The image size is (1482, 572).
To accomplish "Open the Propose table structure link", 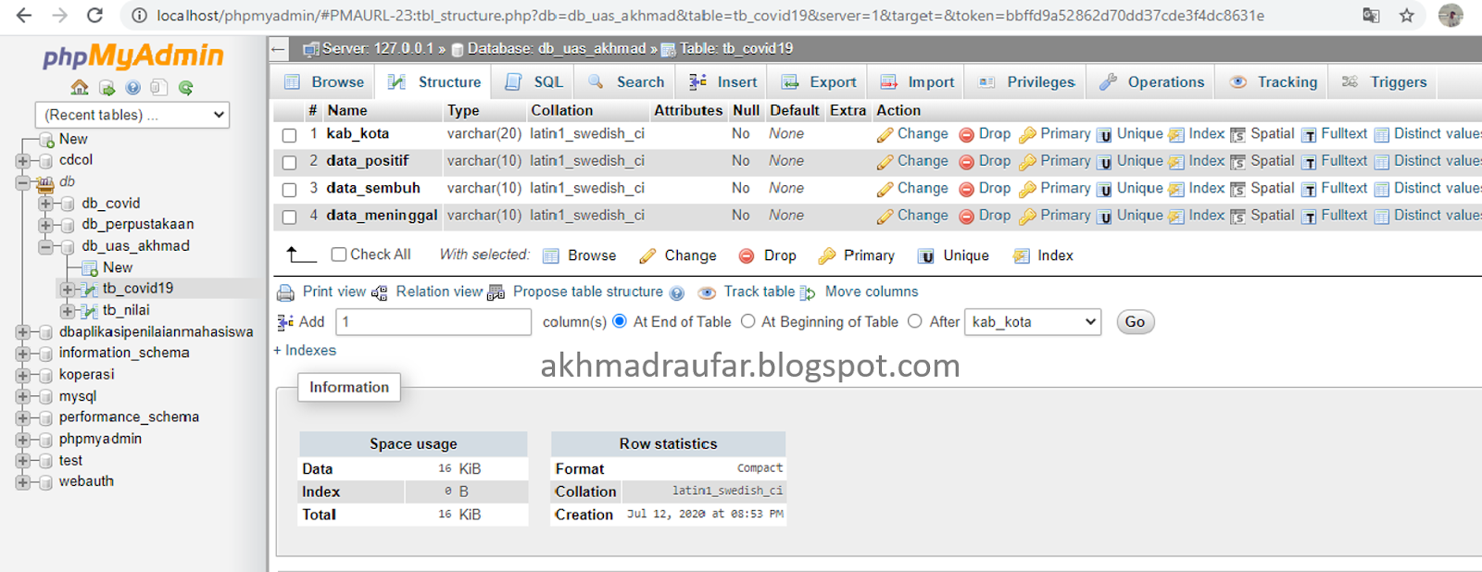I will [588, 292].
